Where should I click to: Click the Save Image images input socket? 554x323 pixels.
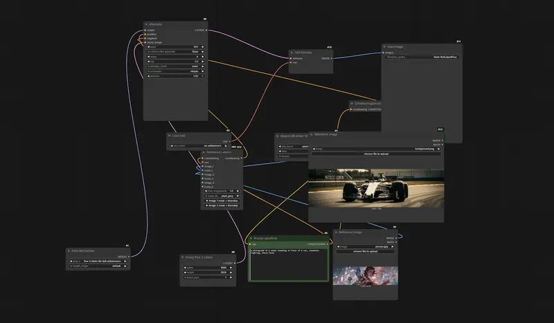click(x=384, y=53)
